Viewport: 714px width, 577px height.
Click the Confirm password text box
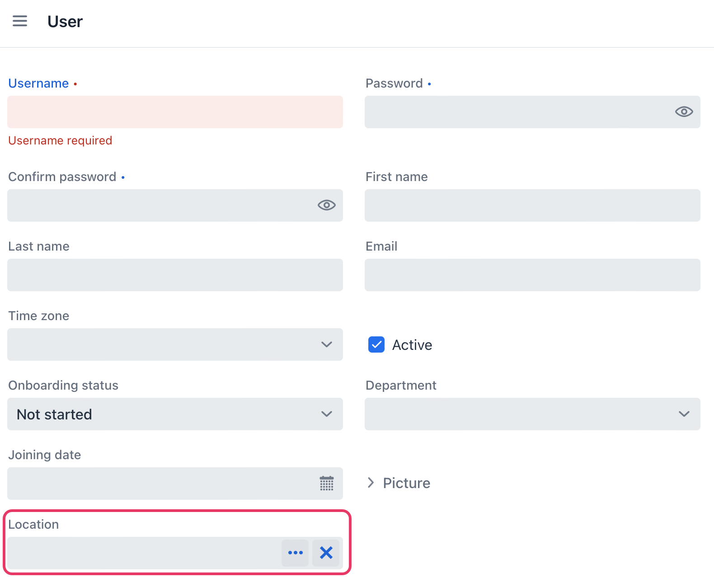158,205
